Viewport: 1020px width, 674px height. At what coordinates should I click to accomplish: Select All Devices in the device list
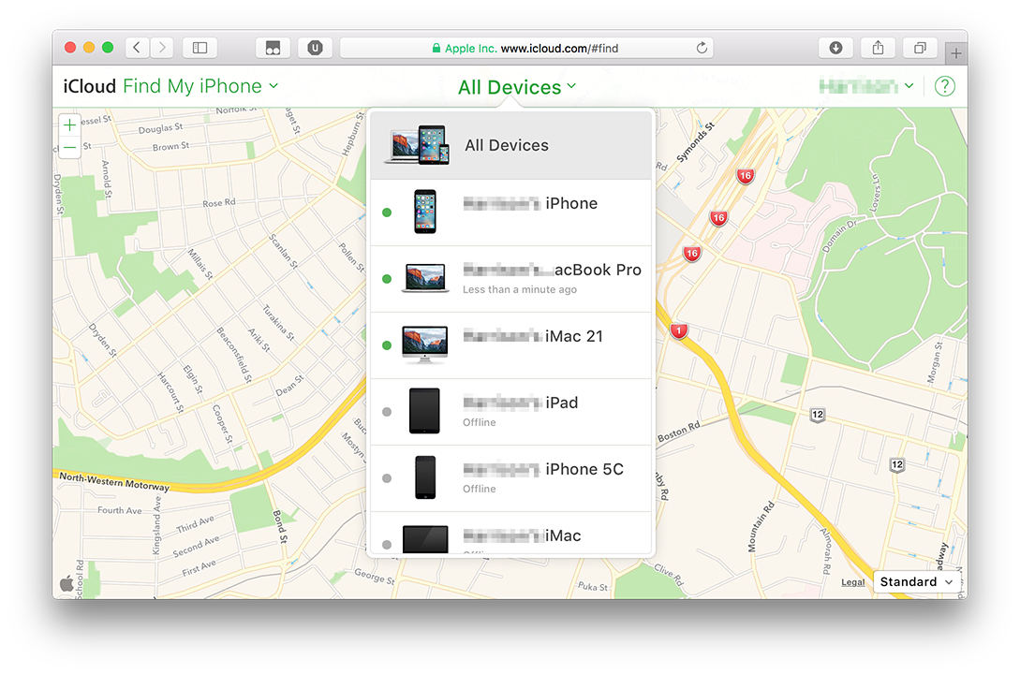coord(510,146)
